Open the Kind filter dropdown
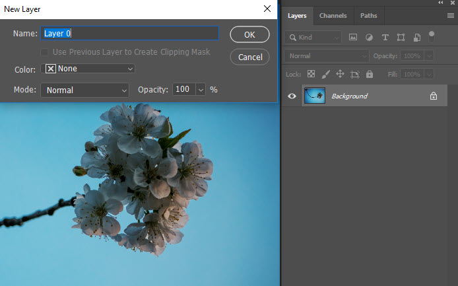The image size is (458, 286). [313, 38]
